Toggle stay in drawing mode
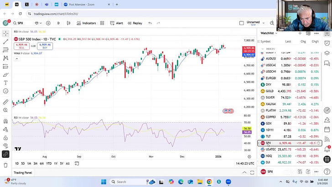This screenshot has height=187, width=332. (6, 130)
